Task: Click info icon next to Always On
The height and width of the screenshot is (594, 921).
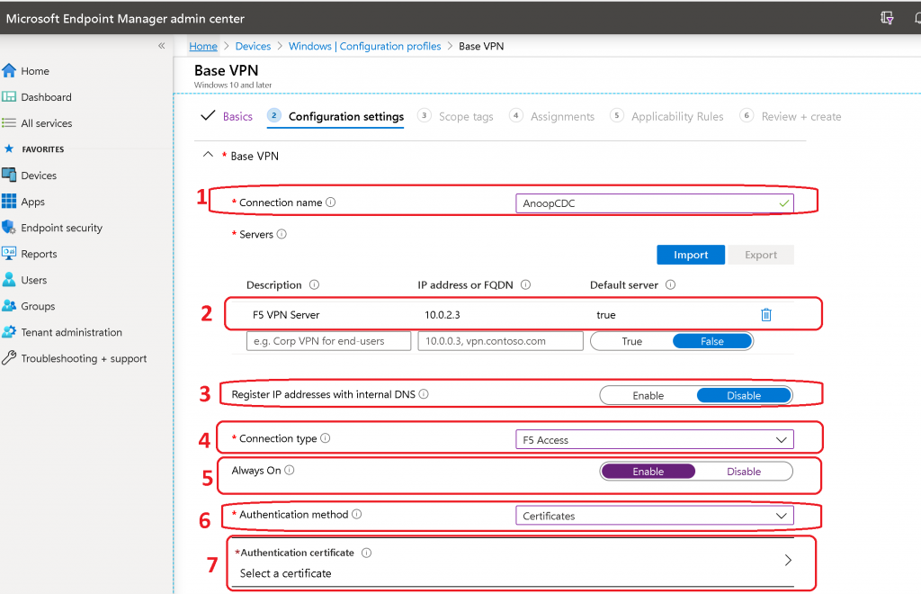Action: tap(290, 470)
